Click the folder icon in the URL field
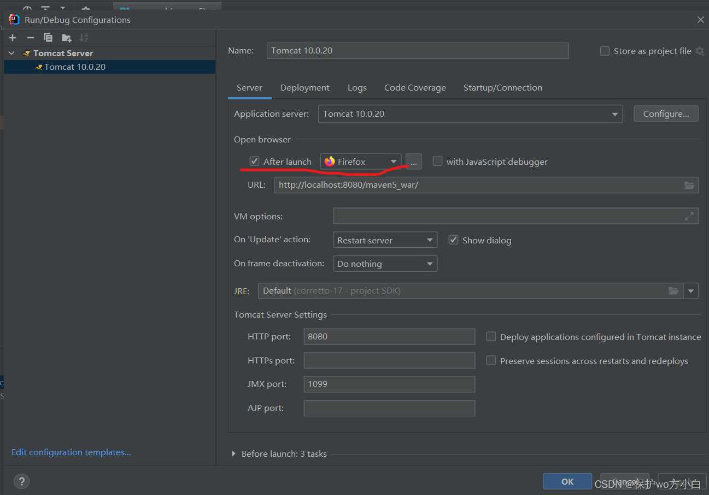 [689, 185]
